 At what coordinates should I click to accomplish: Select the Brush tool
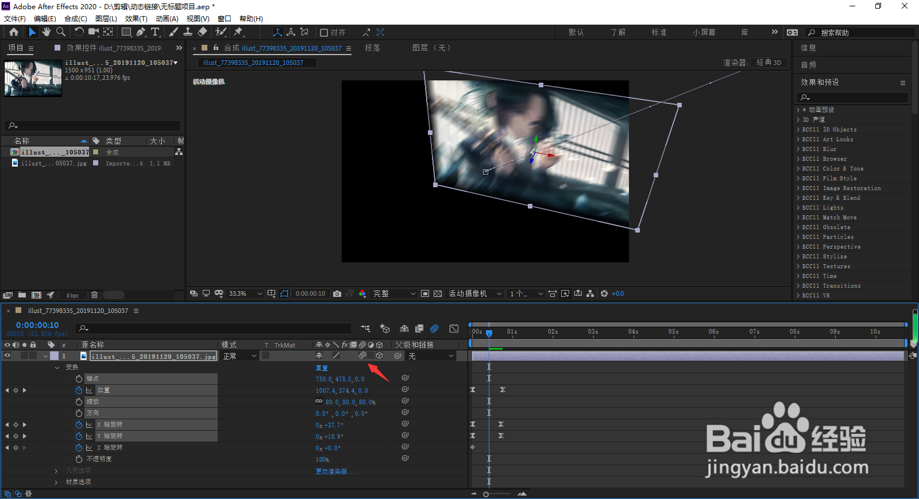point(173,32)
